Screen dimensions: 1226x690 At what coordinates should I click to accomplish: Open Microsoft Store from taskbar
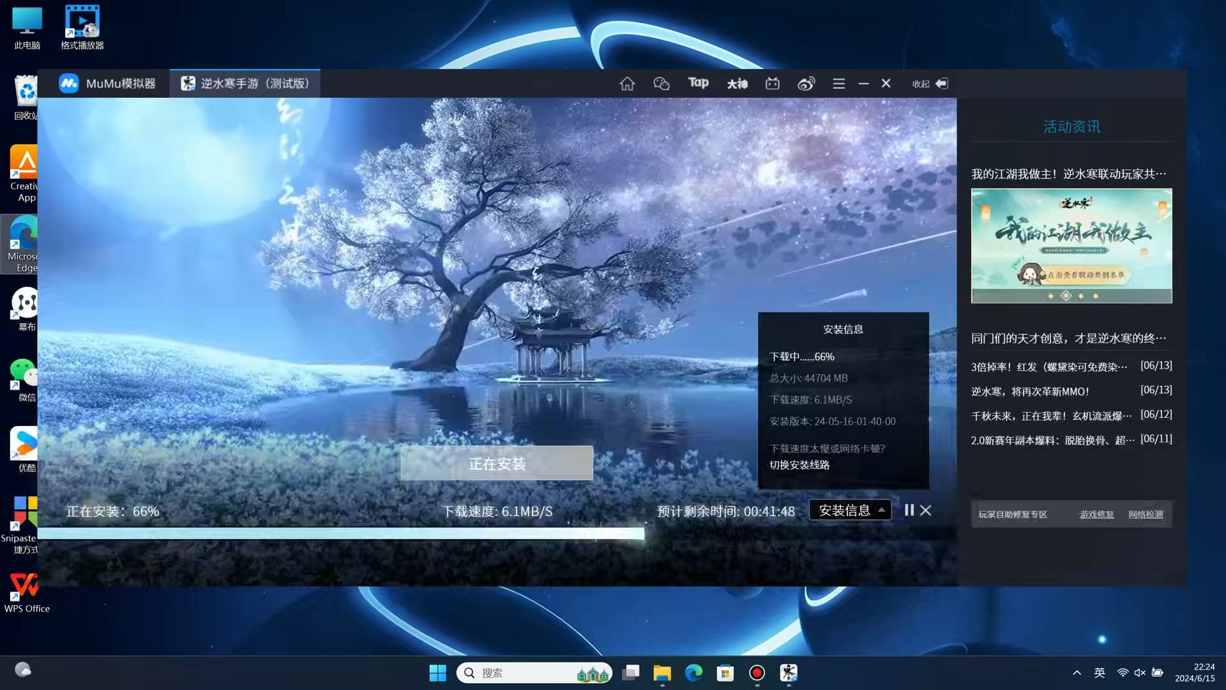point(725,673)
